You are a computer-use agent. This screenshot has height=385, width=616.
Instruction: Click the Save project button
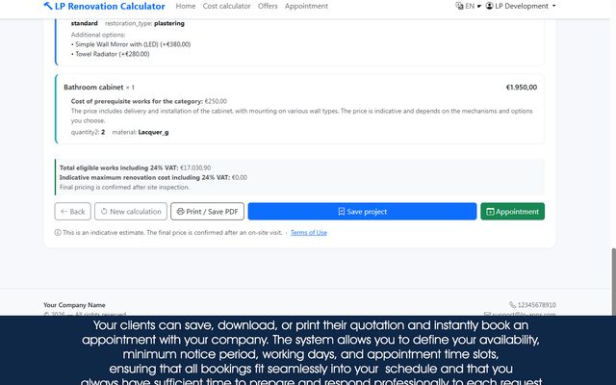click(362, 212)
